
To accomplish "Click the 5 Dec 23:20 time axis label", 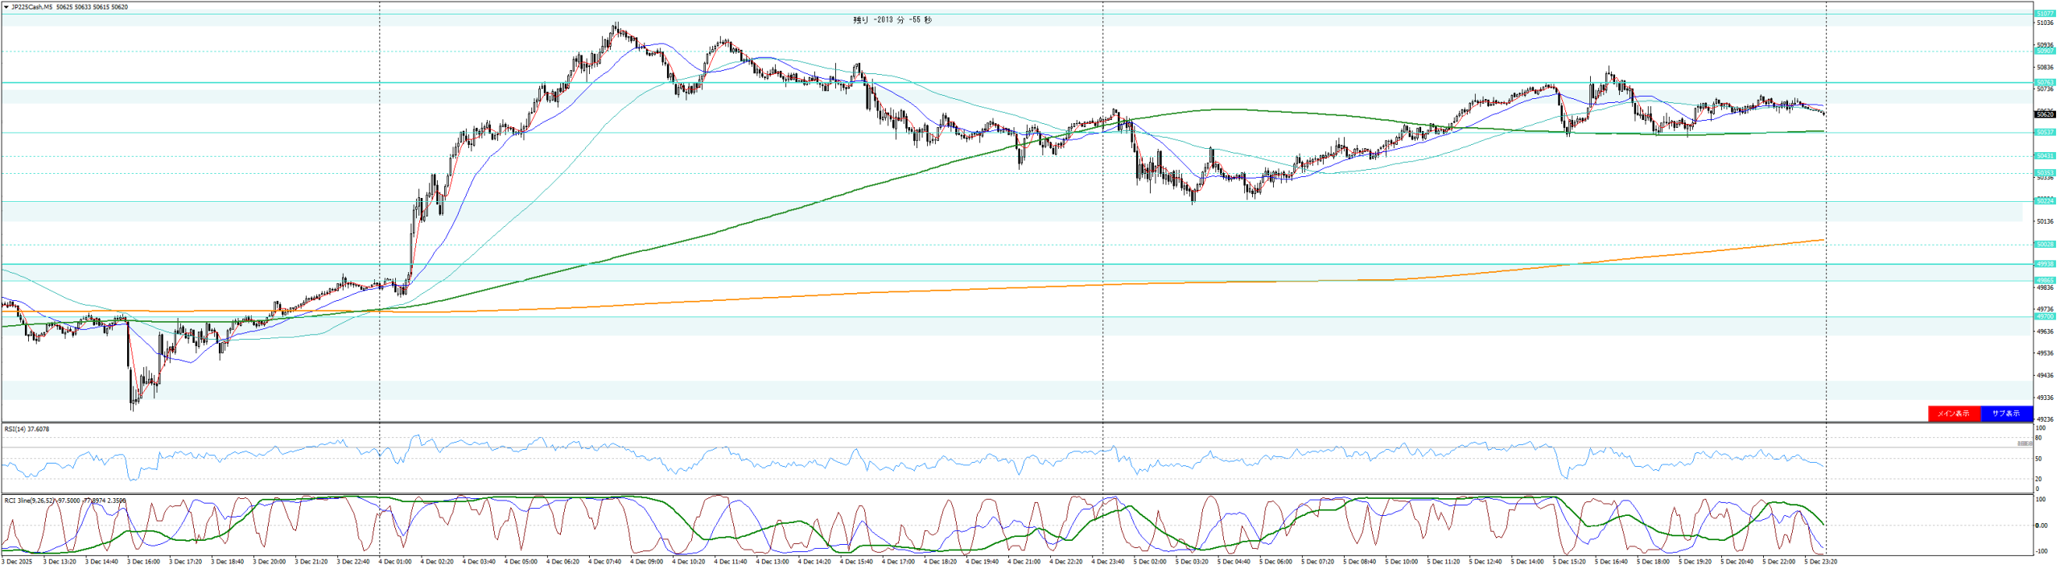I will point(1820,561).
